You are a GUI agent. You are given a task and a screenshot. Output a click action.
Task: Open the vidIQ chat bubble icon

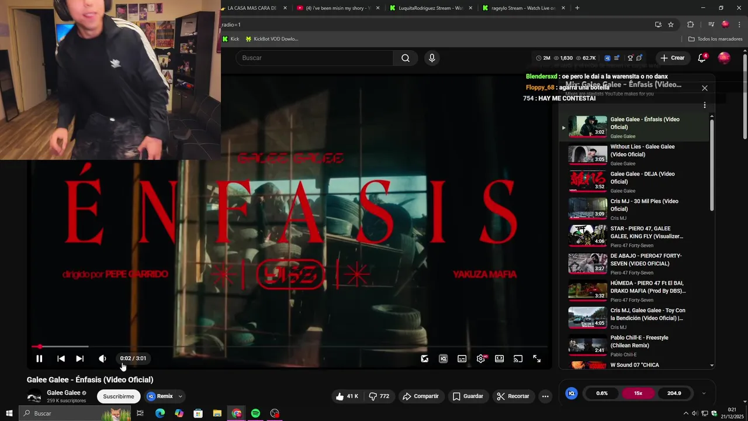coord(639,58)
